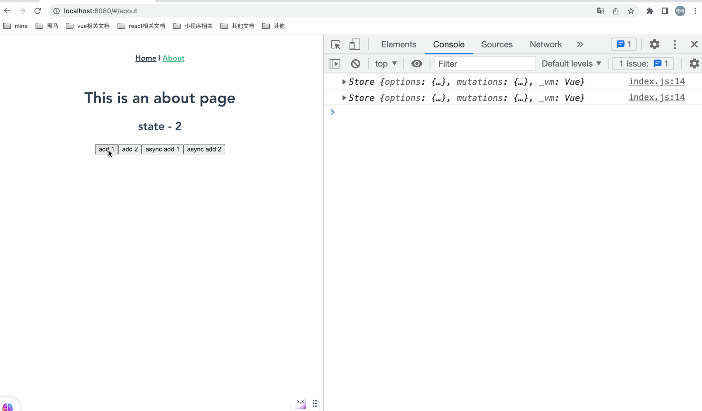Click the Chrome extensions puzzle icon
The width and height of the screenshot is (702, 411).
[650, 11]
